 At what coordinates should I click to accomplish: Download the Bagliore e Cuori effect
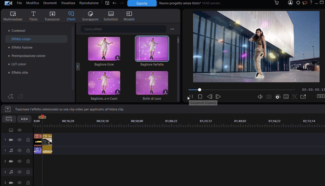117,92
